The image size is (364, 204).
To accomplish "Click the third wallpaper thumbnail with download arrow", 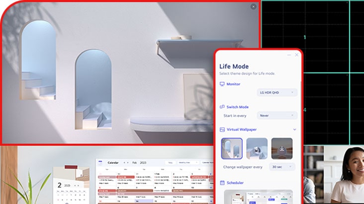I will (282, 148).
